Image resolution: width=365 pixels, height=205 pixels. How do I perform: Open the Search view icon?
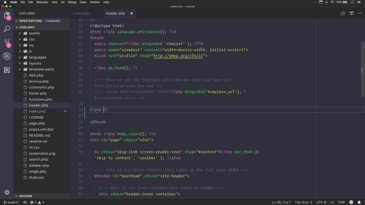tap(7, 29)
